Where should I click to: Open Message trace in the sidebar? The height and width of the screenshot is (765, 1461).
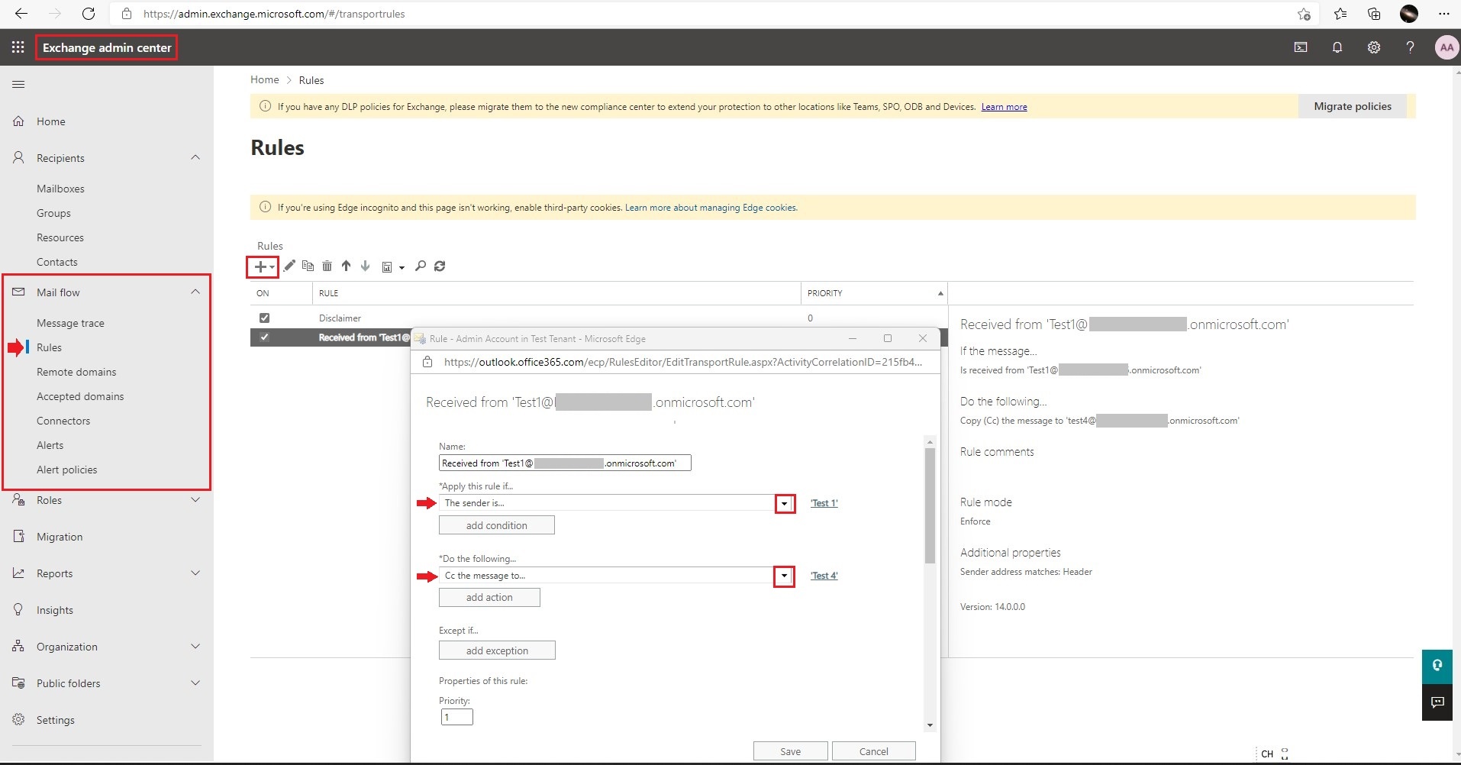click(x=70, y=323)
